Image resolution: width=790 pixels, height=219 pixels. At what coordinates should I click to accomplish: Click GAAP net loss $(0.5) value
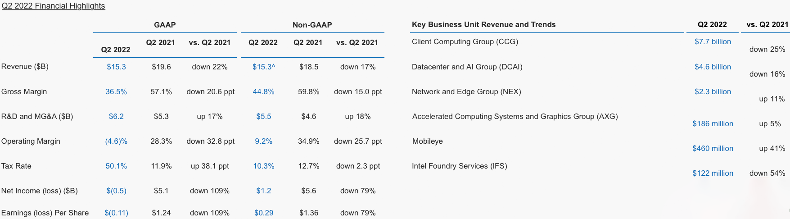click(x=116, y=191)
